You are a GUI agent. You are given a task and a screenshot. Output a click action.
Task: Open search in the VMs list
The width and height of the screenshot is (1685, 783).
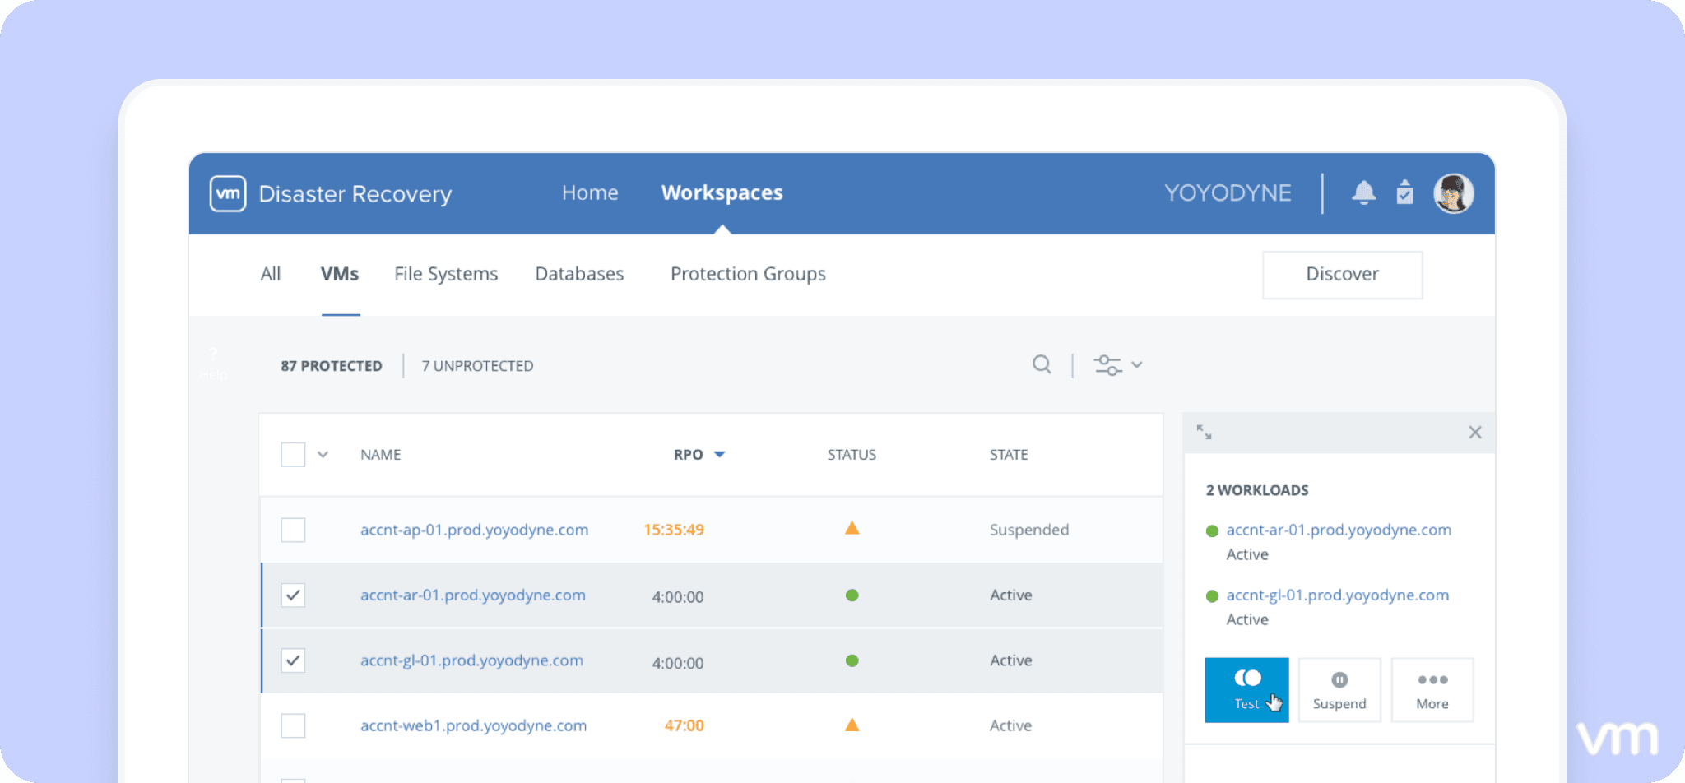pos(1042,364)
